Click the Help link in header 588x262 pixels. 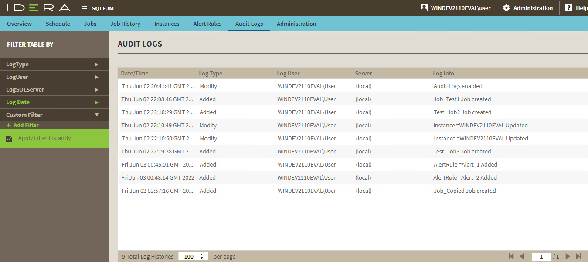coord(581,8)
